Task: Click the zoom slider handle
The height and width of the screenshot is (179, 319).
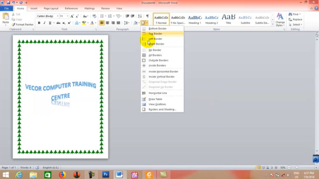Action: (x=297, y=168)
